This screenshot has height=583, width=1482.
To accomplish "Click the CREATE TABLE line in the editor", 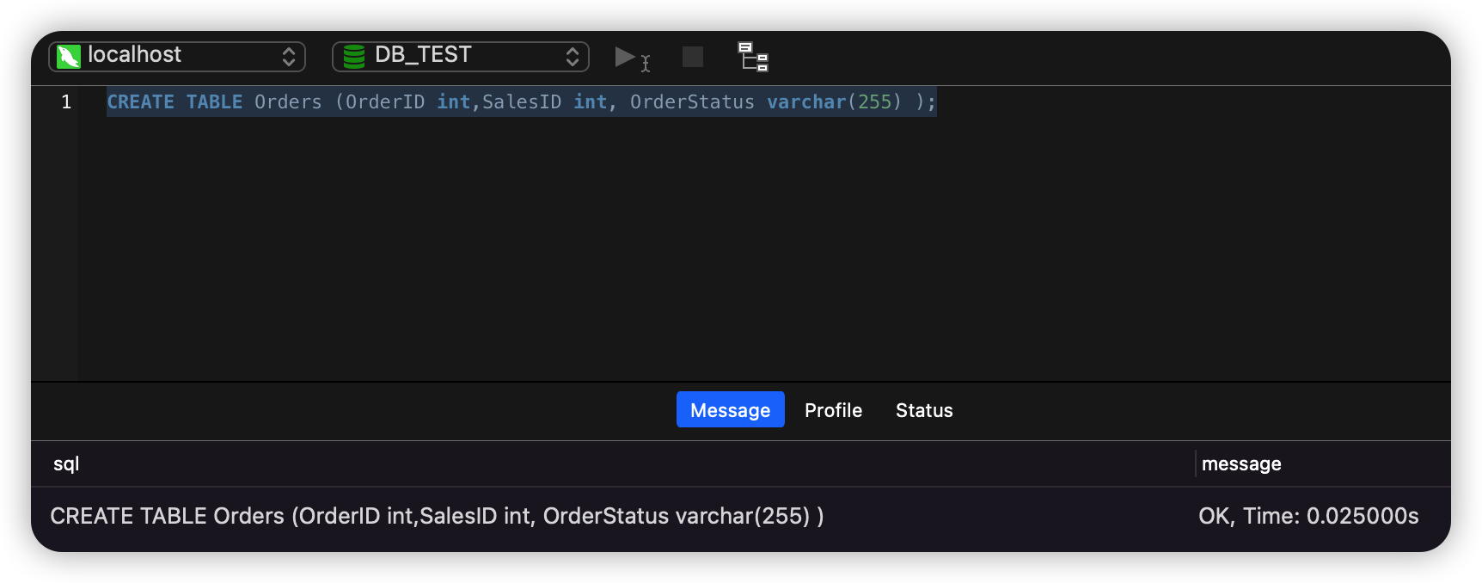I will (522, 101).
